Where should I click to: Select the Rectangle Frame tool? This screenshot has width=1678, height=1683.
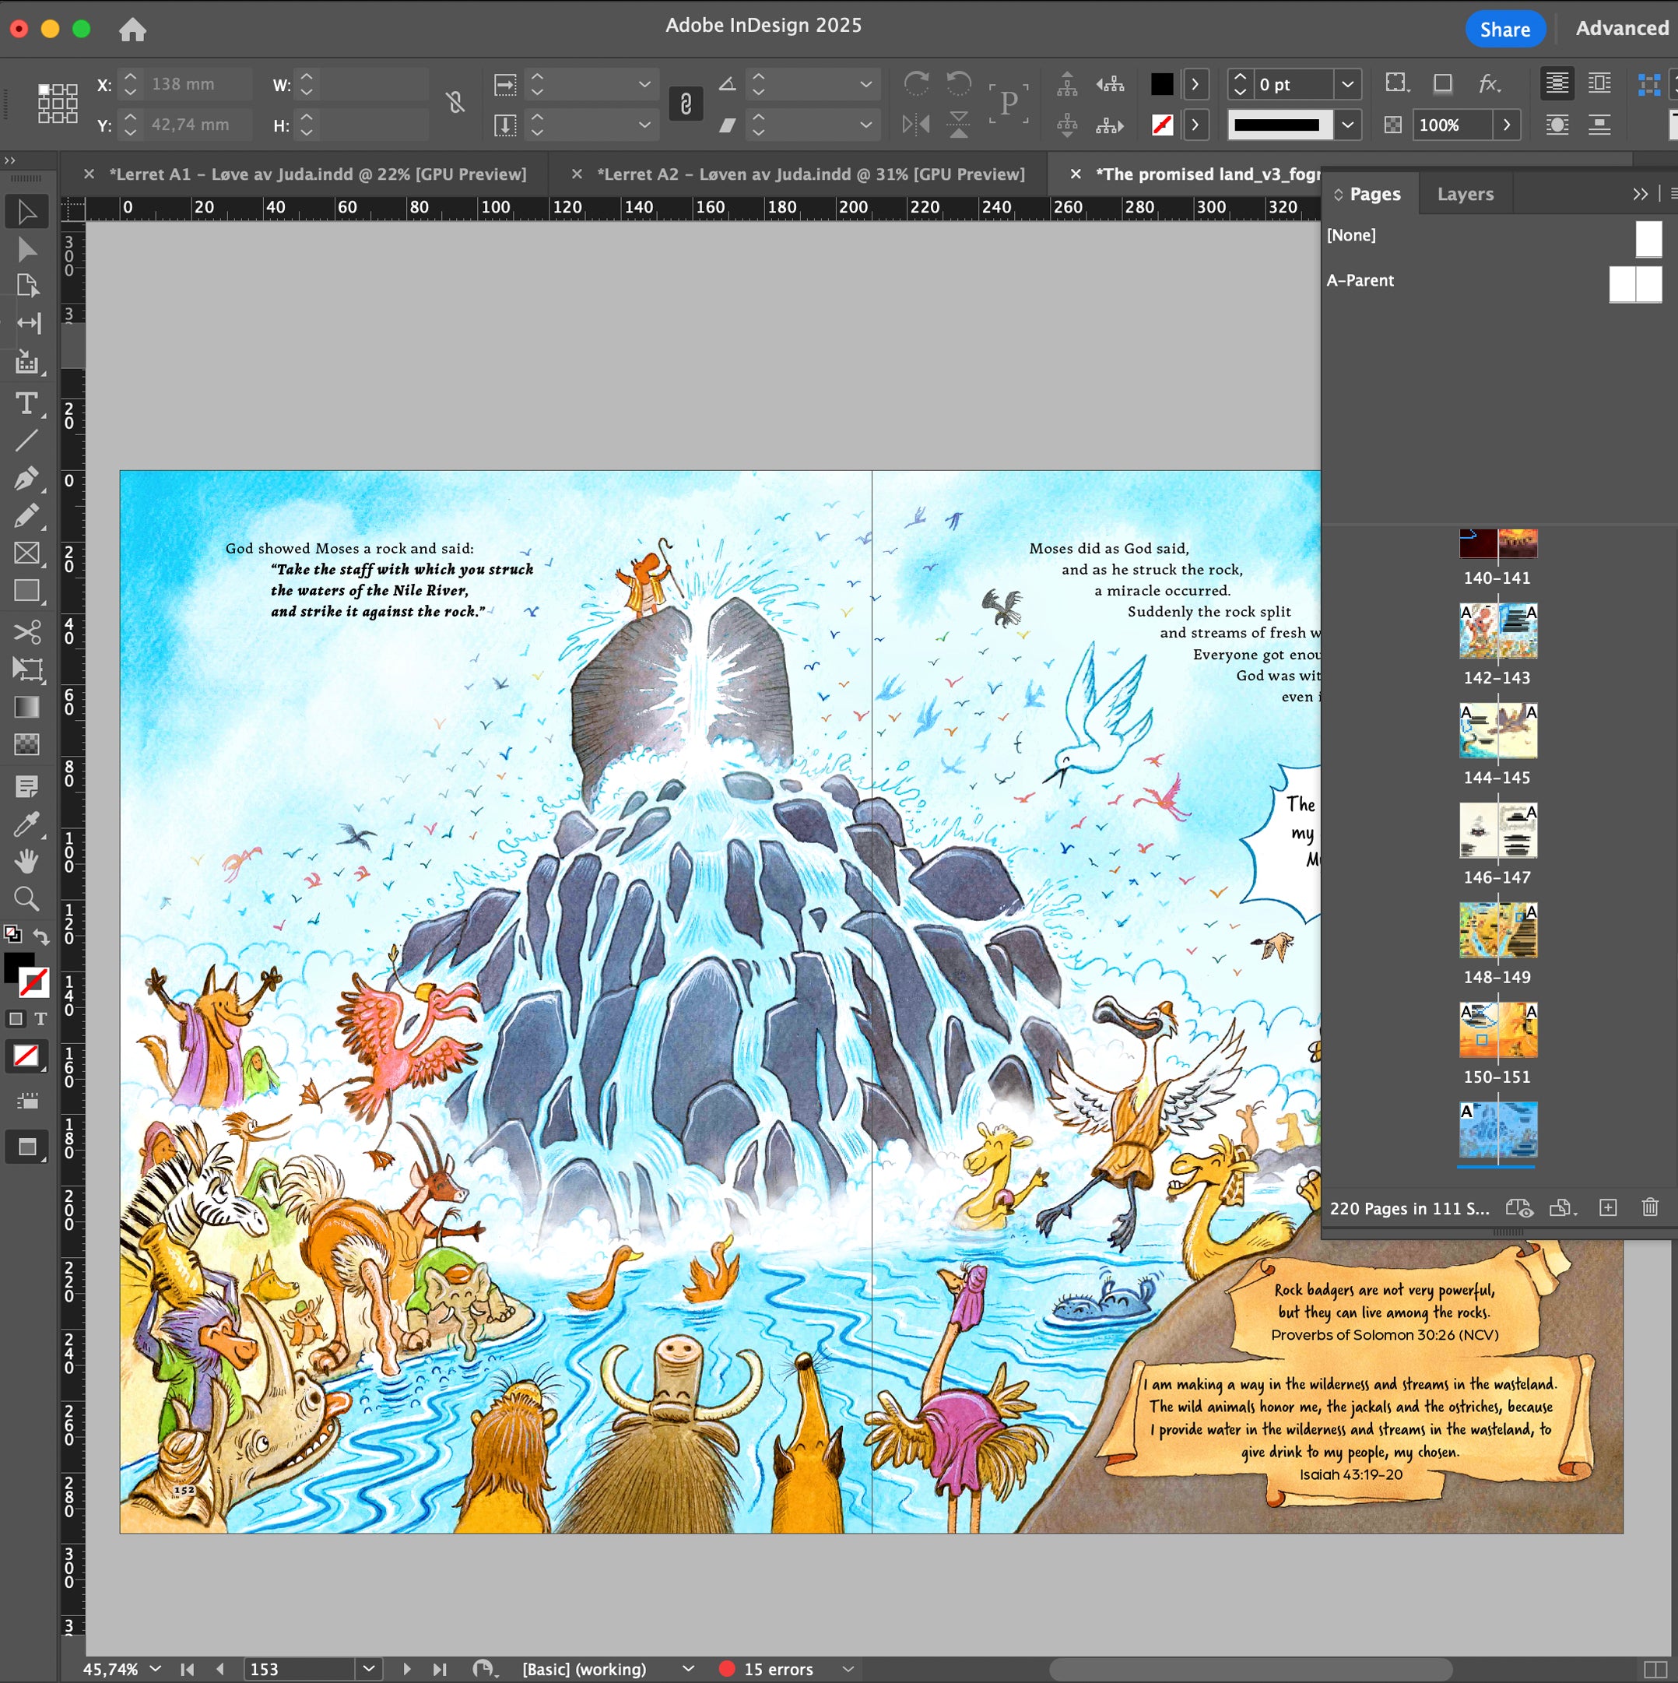click(27, 553)
